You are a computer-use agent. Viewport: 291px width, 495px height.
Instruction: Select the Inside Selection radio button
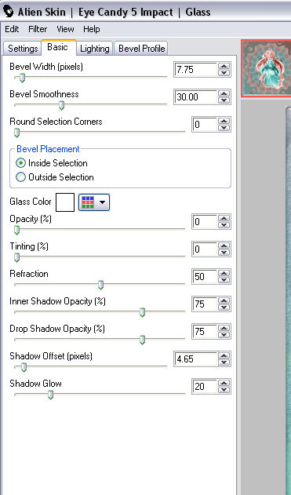[20, 163]
